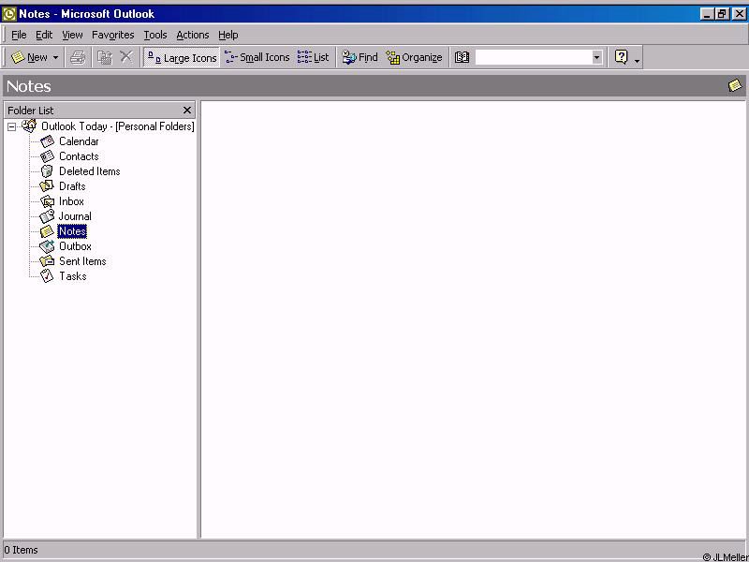Click the Organize button
This screenshot has height=562, width=749.
(414, 57)
